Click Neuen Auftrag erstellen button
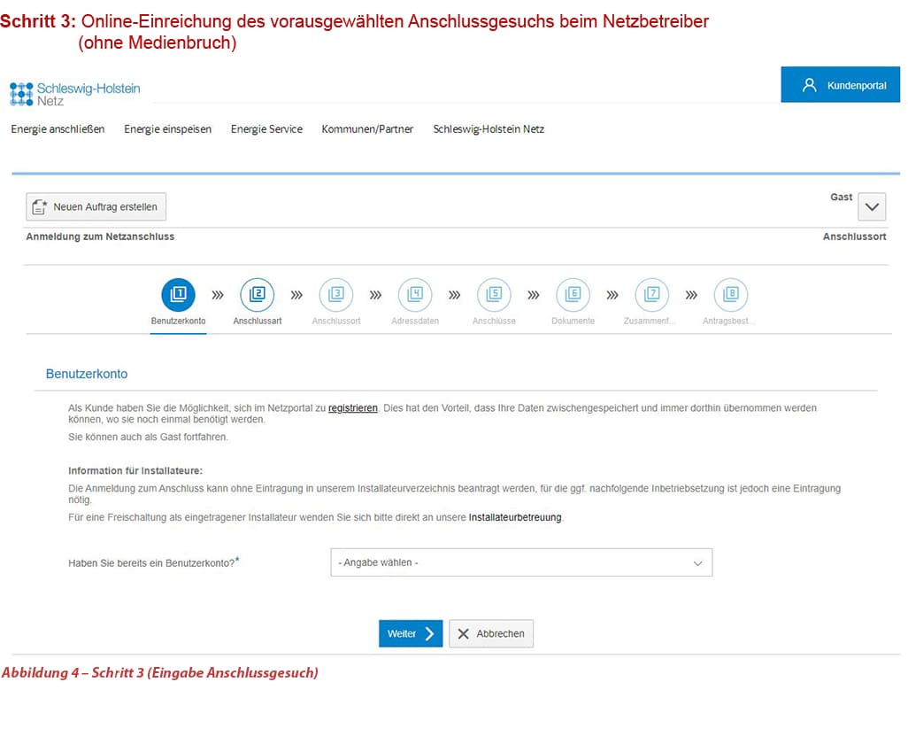 pyautogui.click(x=96, y=207)
